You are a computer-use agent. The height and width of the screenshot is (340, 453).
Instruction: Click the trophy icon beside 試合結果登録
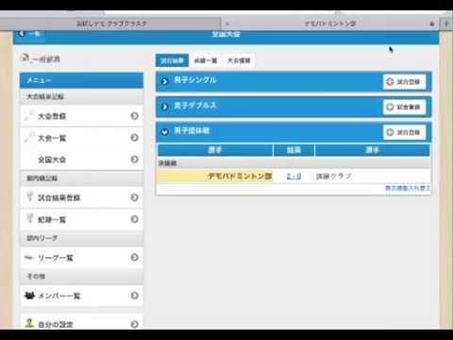pos(29,197)
